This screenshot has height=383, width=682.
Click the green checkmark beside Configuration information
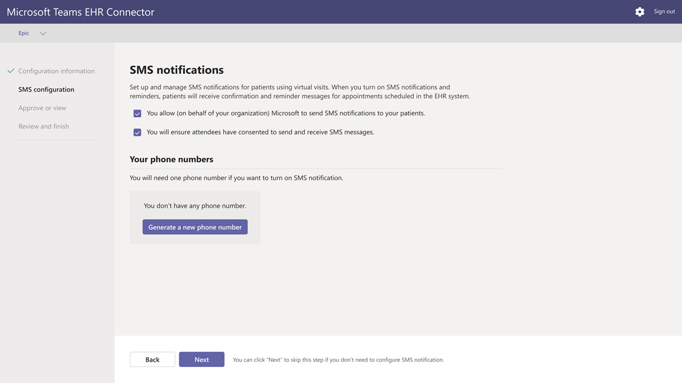[x=11, y=71]
